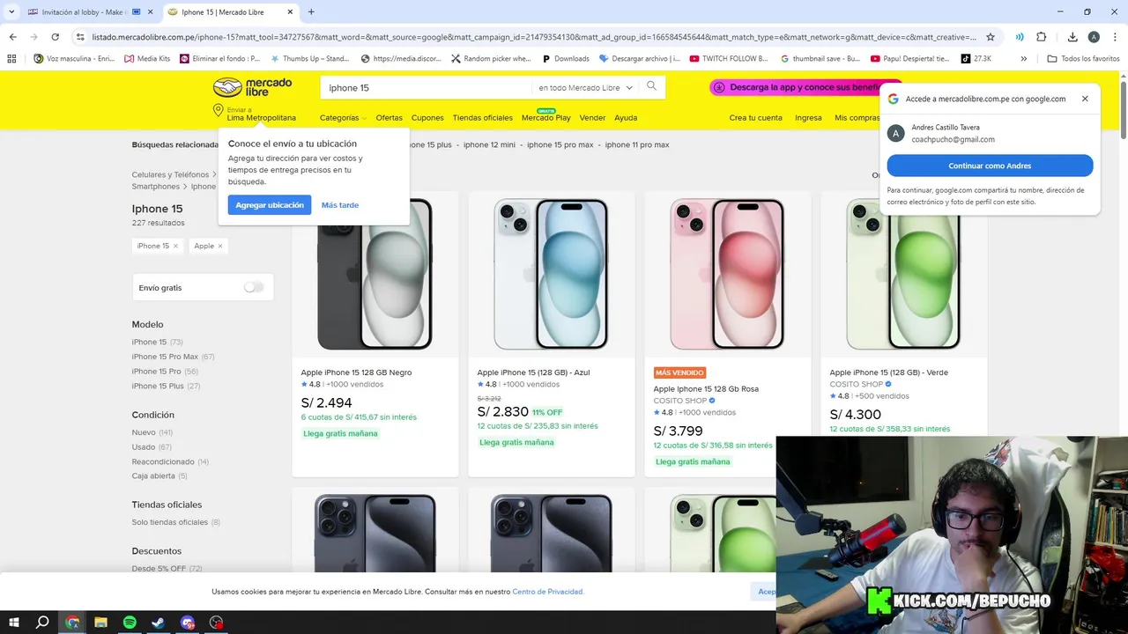Open Apple iPhone 15 (128 GB) - Verde title
Viewport: 1128px width, 634px height.
coord(888,372)
